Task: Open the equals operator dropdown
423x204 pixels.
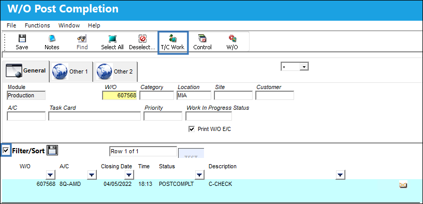Action: pos(304,66)
